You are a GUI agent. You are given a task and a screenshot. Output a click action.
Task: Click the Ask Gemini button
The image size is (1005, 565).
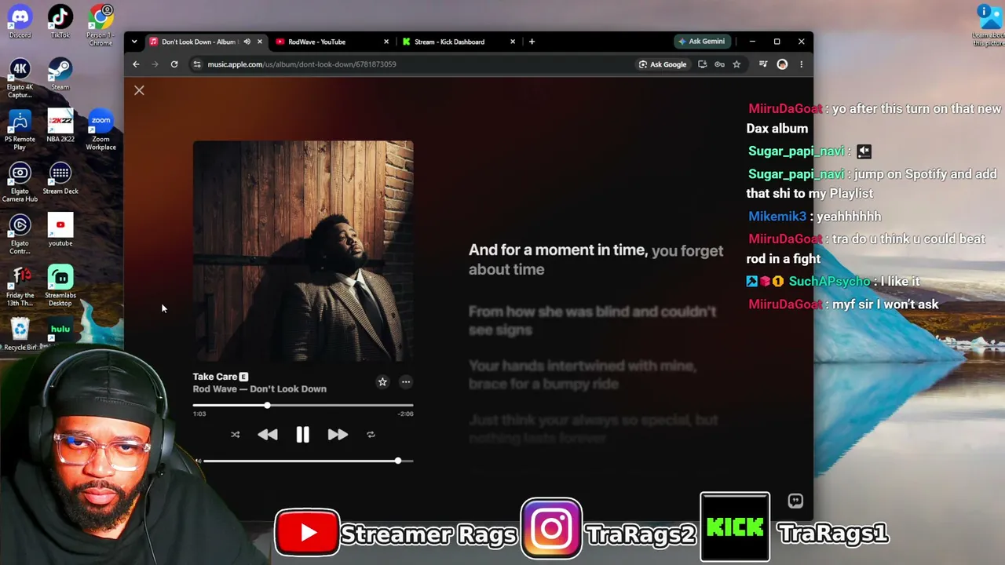702,42
